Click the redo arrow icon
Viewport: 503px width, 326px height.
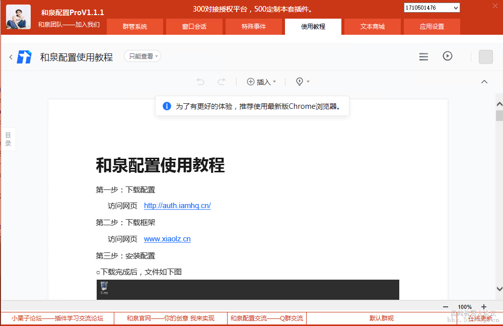pyautogui.click(x=221, y=81)
